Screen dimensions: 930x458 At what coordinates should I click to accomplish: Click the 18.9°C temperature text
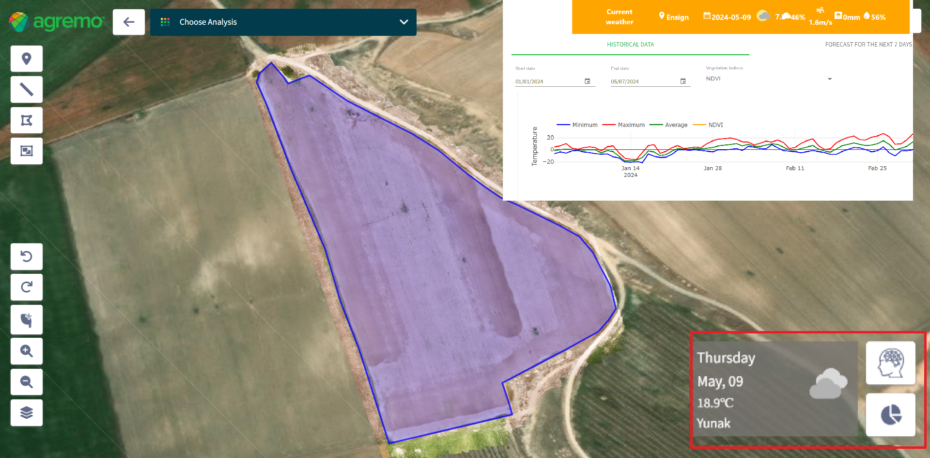click(715, 403)
